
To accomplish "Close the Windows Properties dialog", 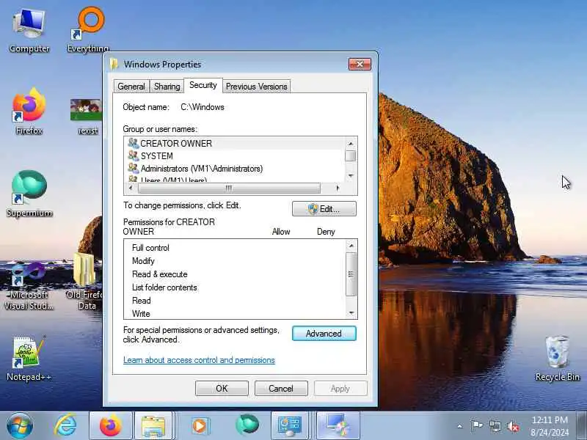I will tap(360, 65).
